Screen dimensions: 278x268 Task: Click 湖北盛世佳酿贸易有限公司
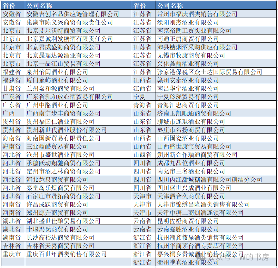[78, 221]
